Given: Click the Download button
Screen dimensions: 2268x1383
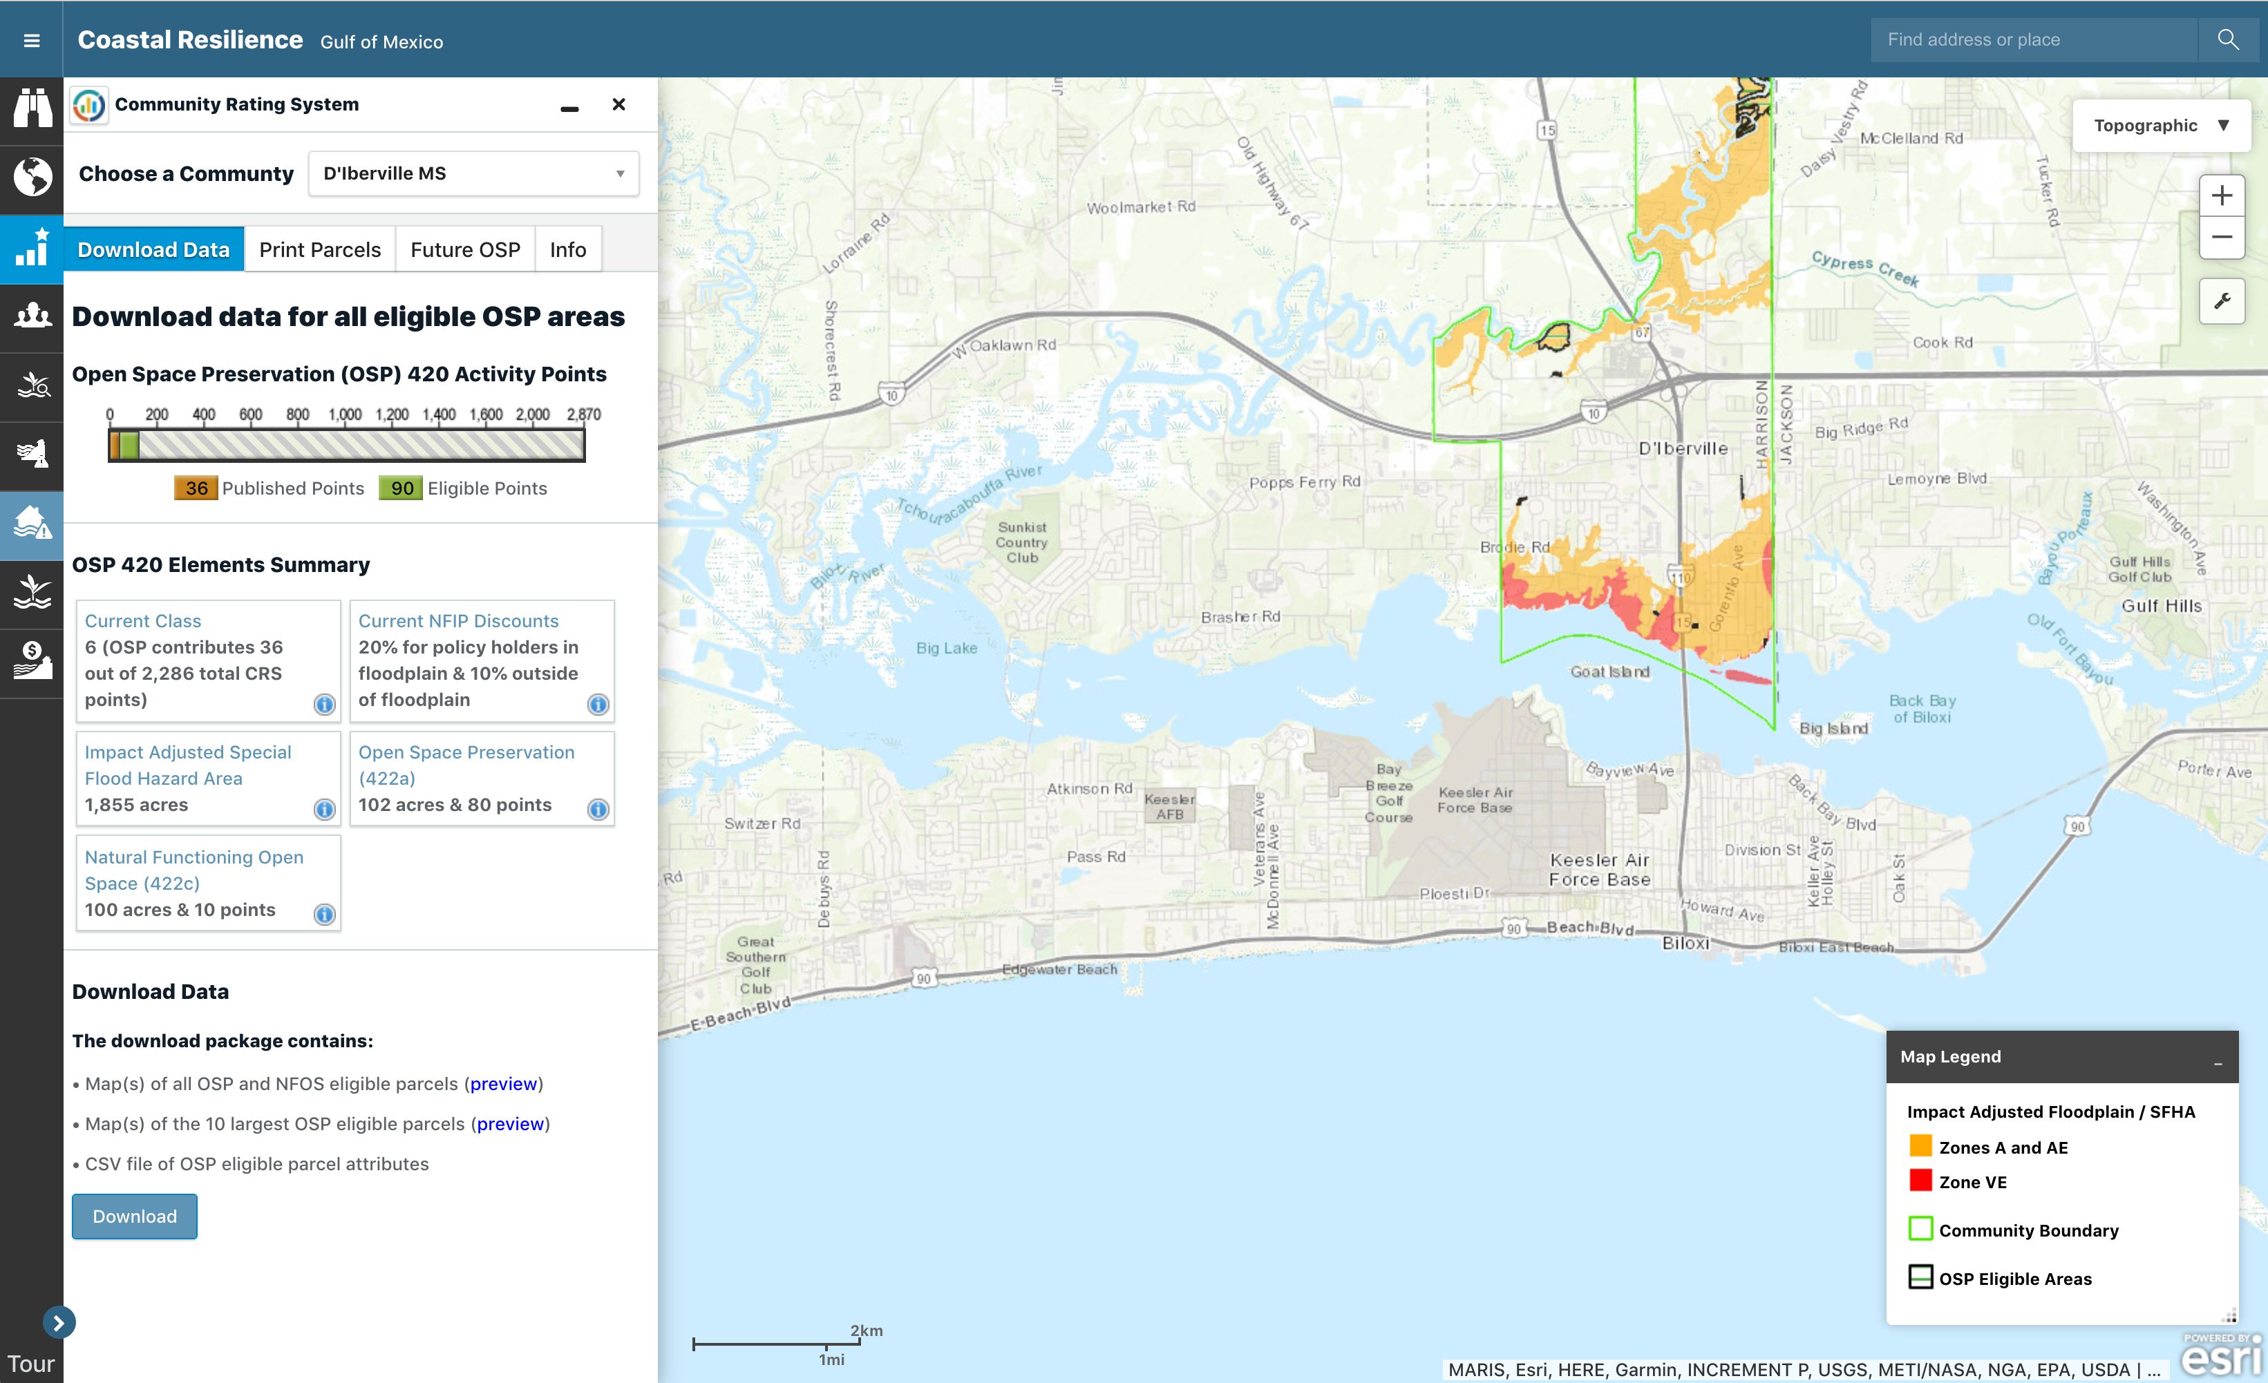Looking at the screenshot, I should (134, 1217).
